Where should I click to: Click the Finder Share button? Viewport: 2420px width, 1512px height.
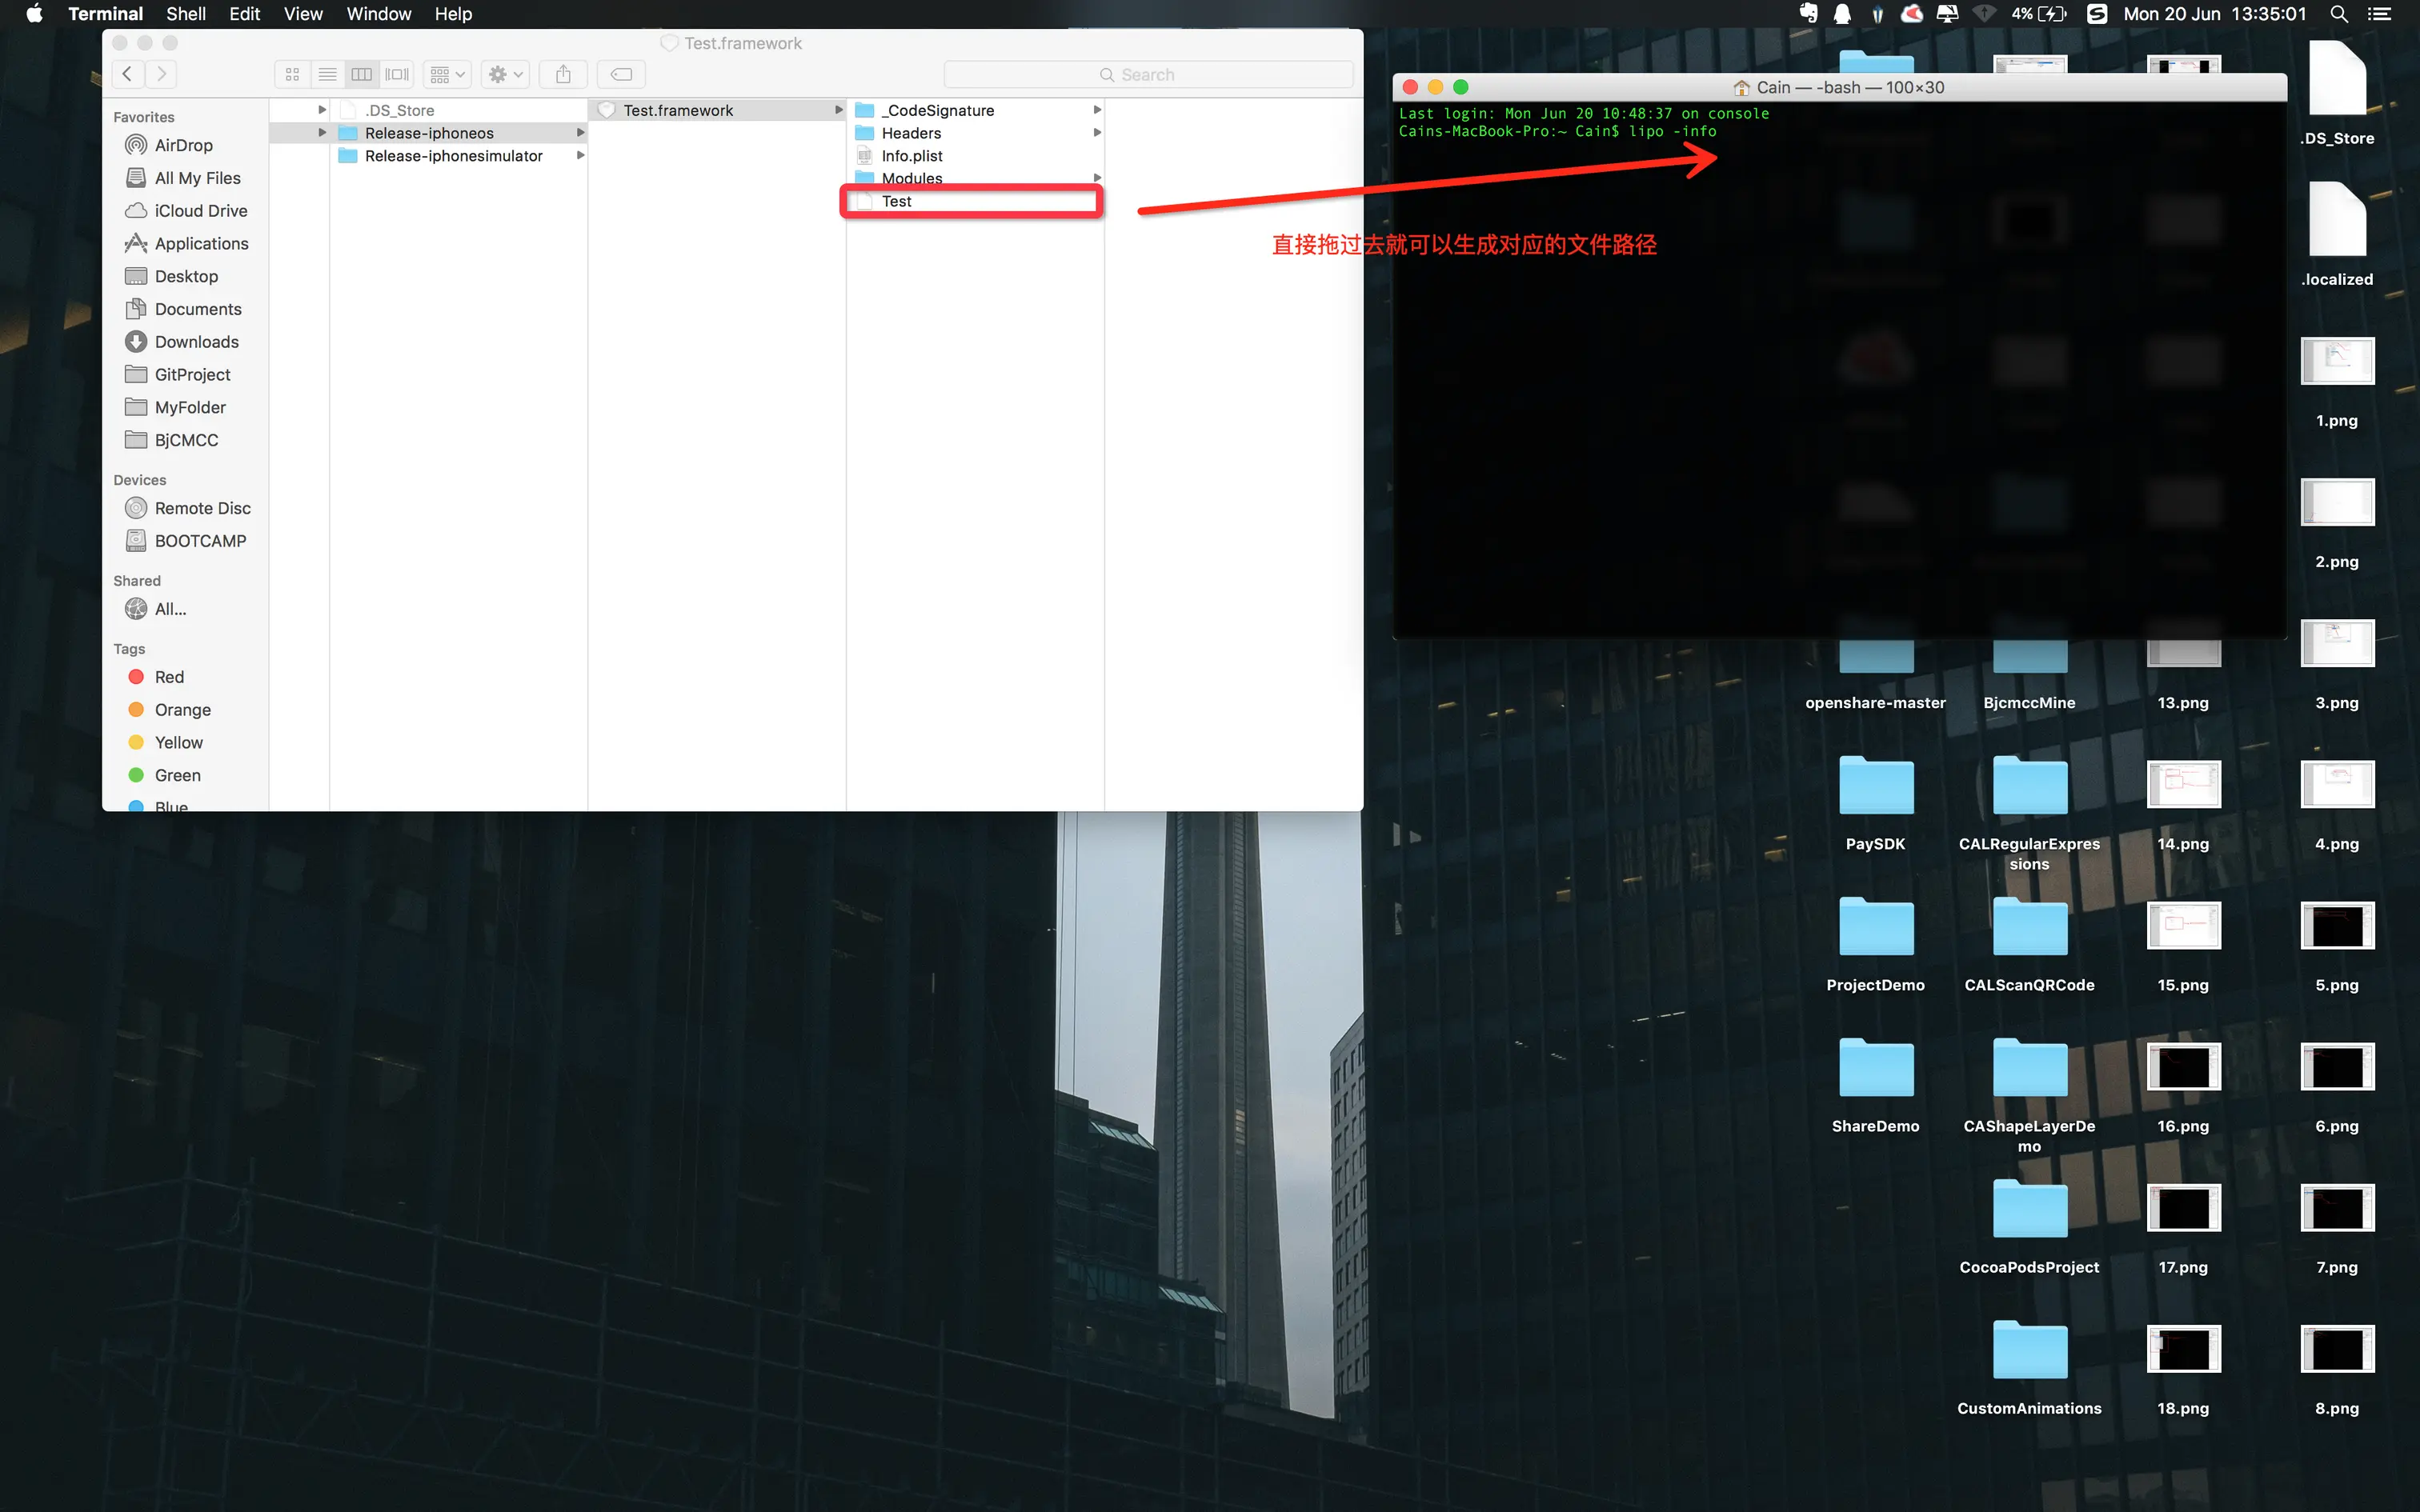[x=563, y=74]
